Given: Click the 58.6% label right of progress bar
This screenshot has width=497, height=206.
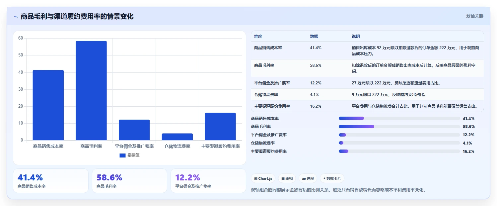Looking at the screenshot, I should [468, 127].
